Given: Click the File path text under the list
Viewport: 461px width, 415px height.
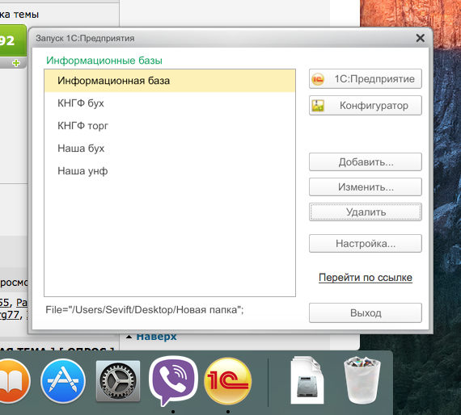Looking at the screenshot, I should point(144,310).
